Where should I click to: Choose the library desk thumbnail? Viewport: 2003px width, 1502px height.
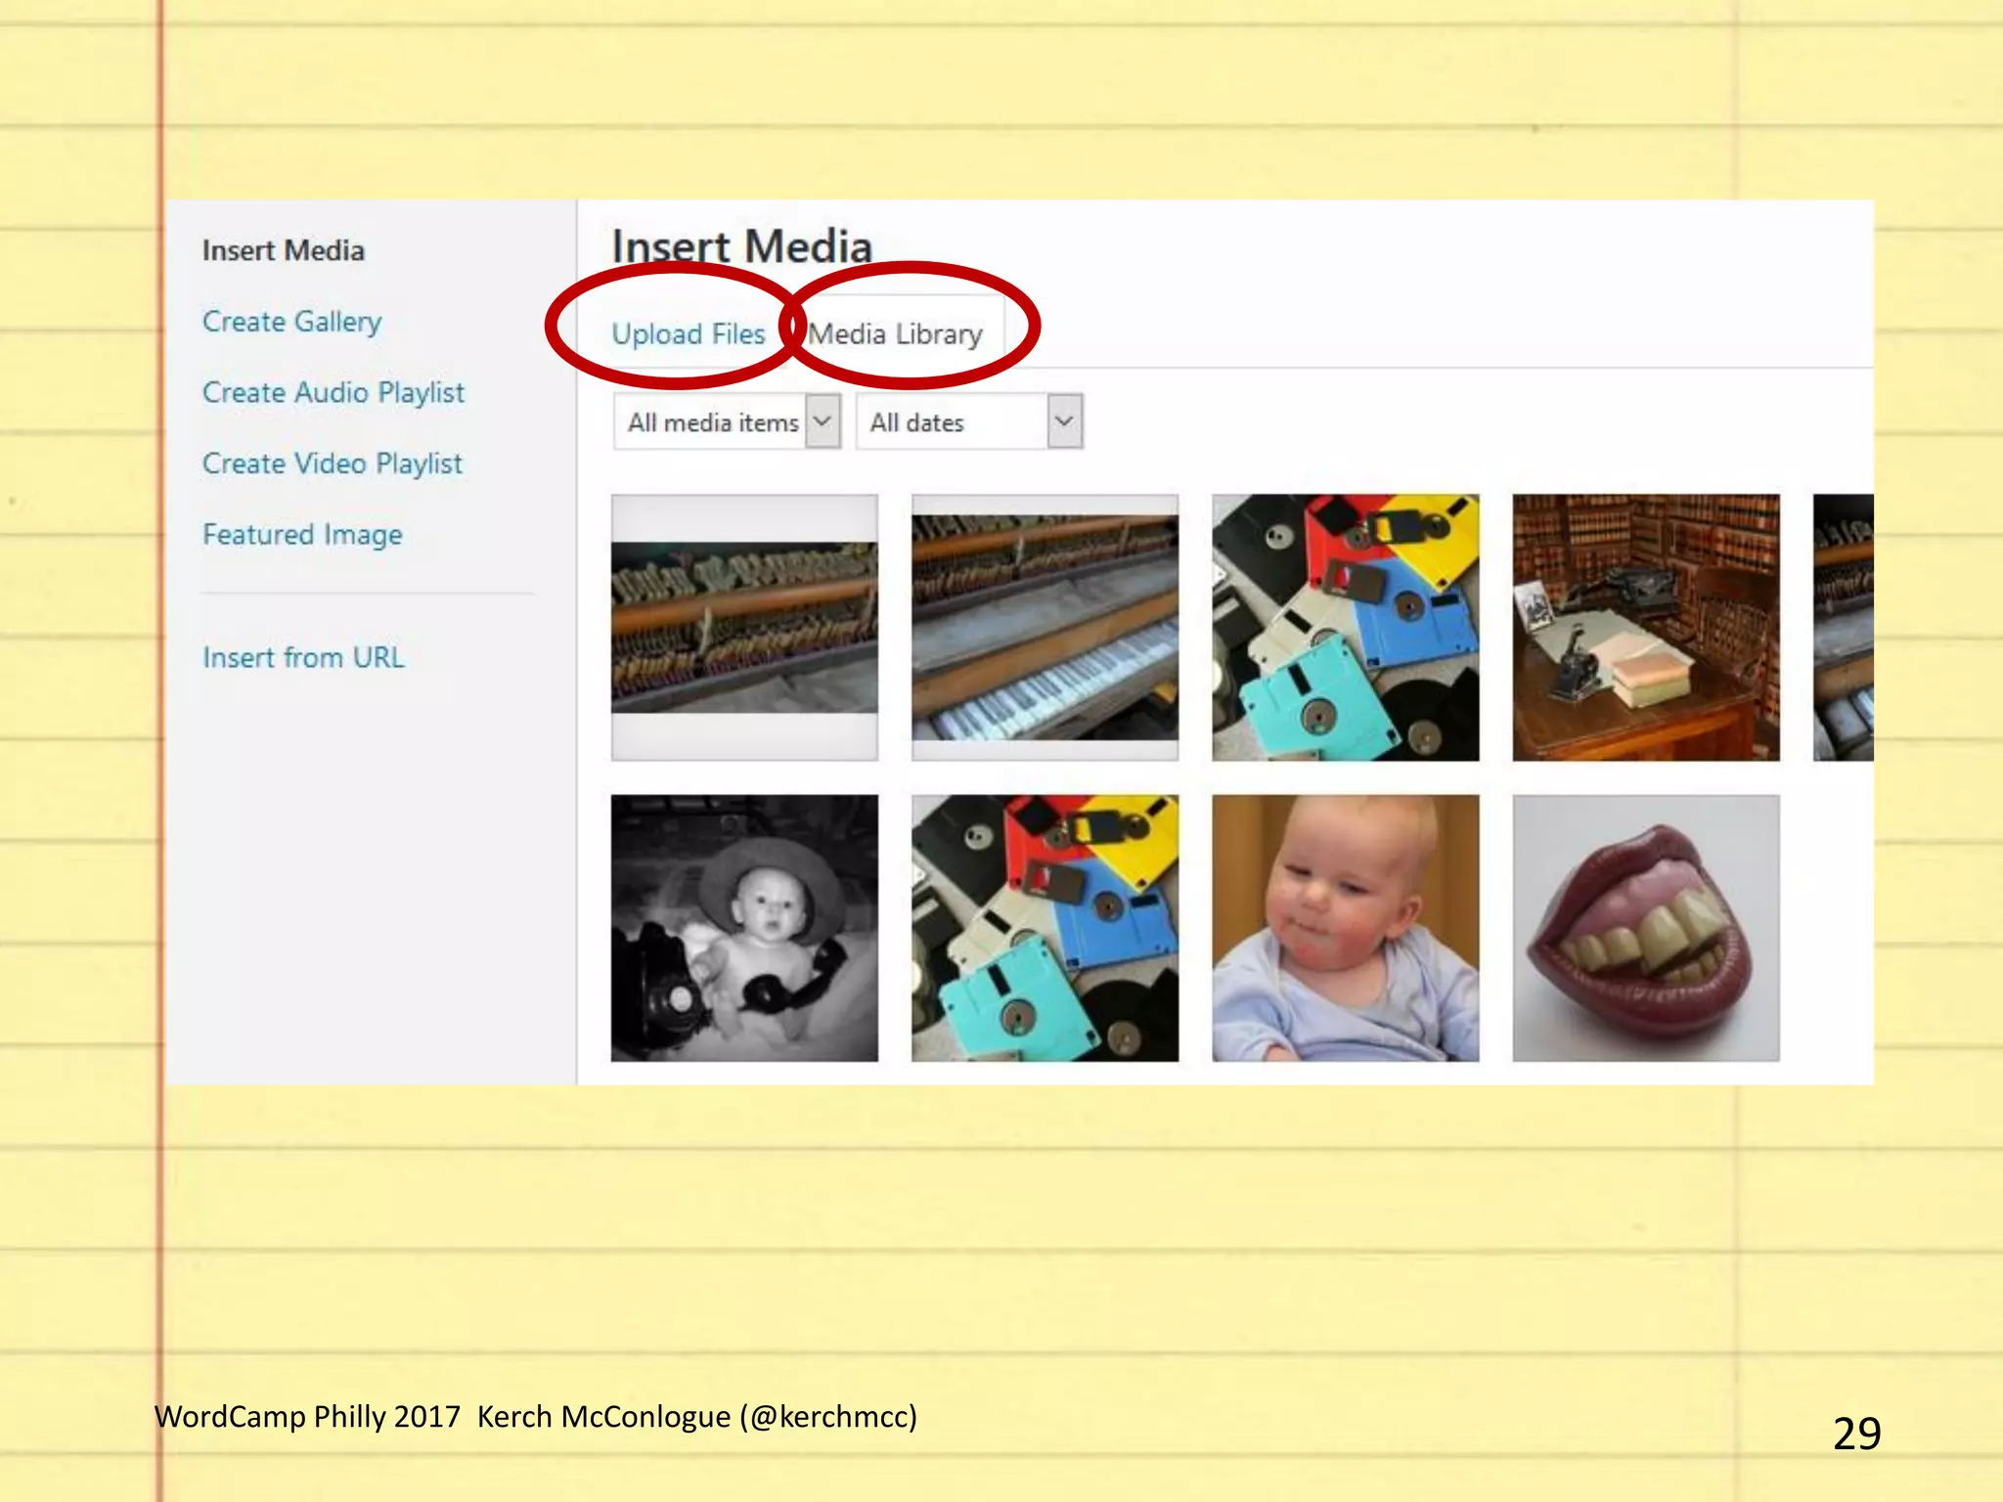[x=1645, y=628]
